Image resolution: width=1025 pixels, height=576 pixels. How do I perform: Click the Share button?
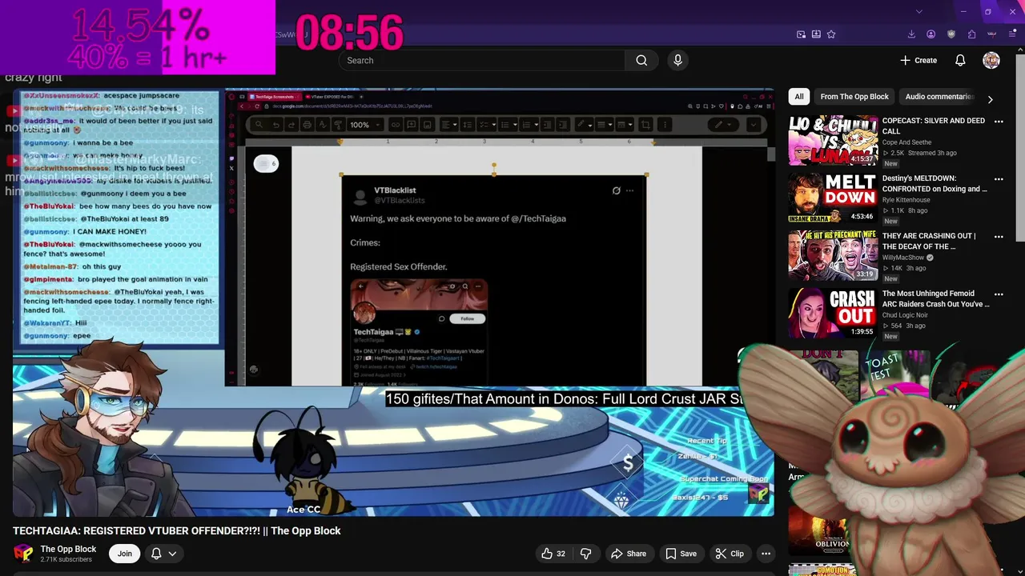coord(629,554)
